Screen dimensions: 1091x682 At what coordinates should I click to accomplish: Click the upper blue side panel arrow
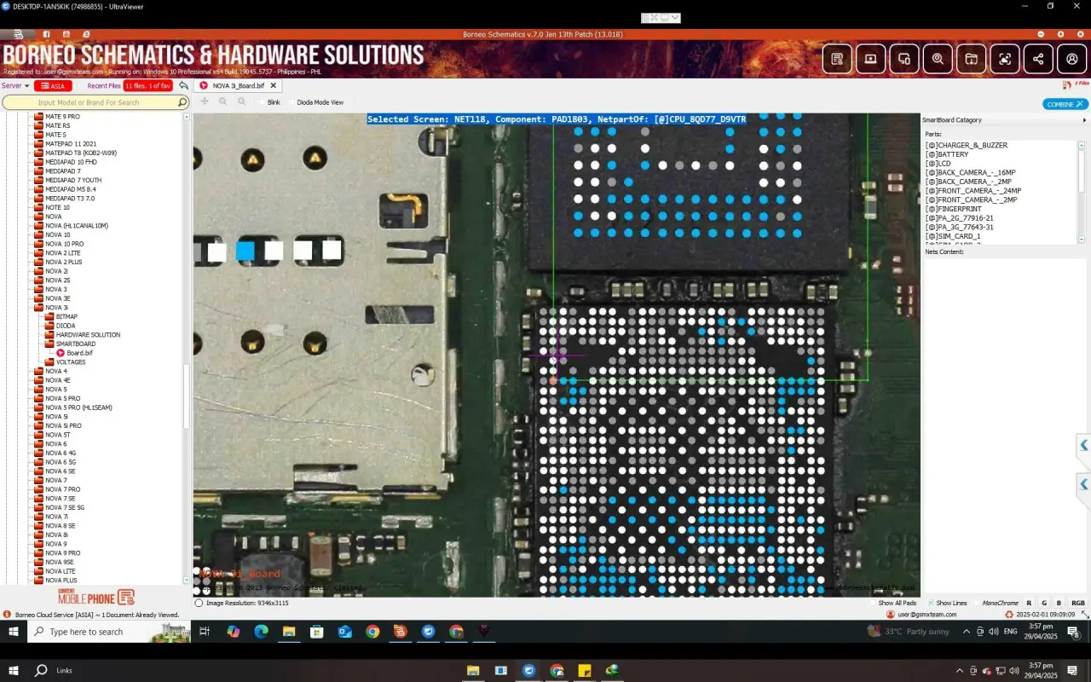(x=1083, y=445)
